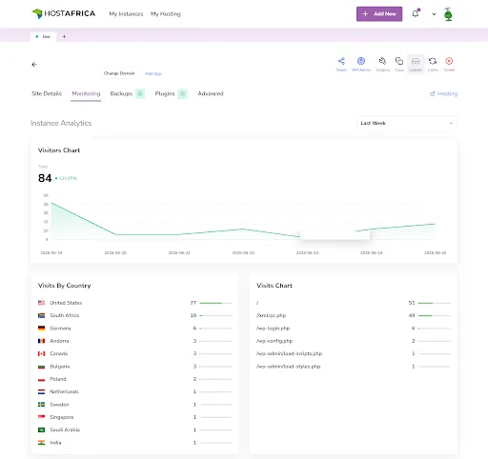Clear cache using the Cache icon
Image resolution: width=488 pixels, height=459 pixels.
click(x=433, y=61)
